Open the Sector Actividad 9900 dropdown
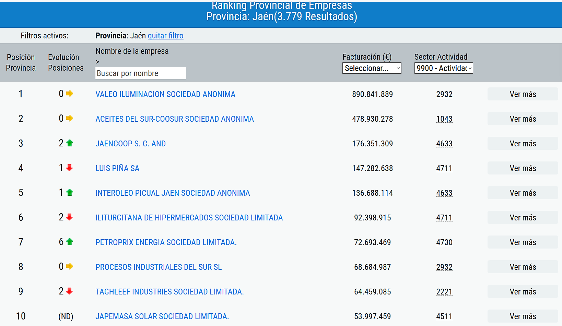The width and height of the screenshot is (562, 326). click(444, 68)
